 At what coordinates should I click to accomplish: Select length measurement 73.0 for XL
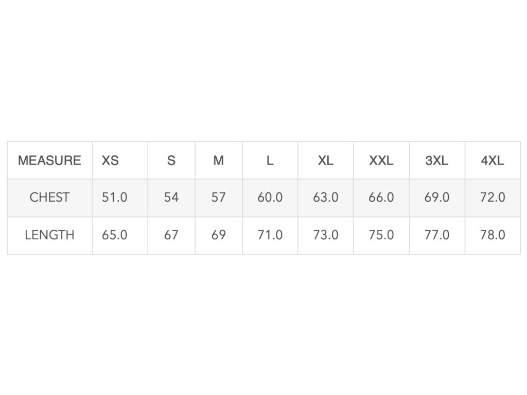coord(326,235)
